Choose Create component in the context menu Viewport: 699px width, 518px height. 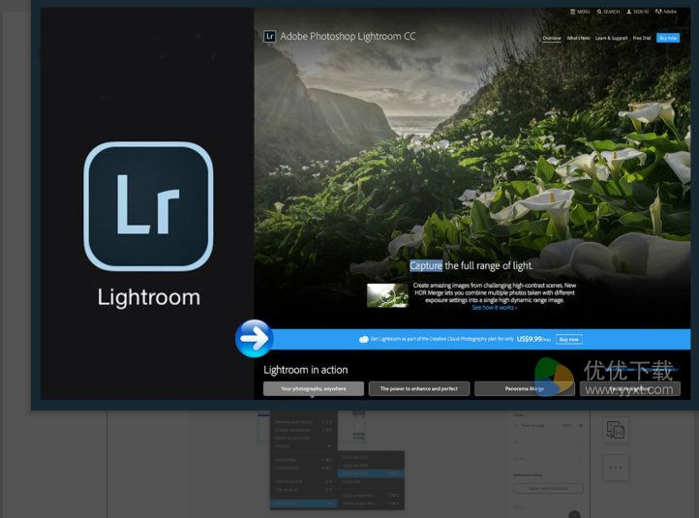(303, 430)
